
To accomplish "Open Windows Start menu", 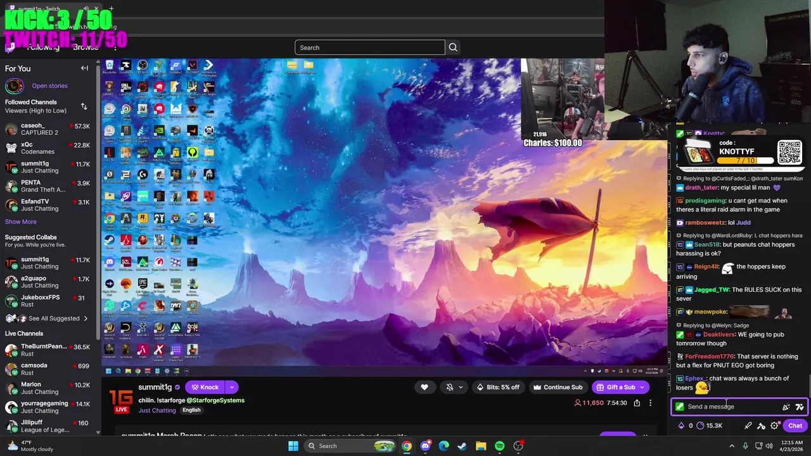I will 293,446.
